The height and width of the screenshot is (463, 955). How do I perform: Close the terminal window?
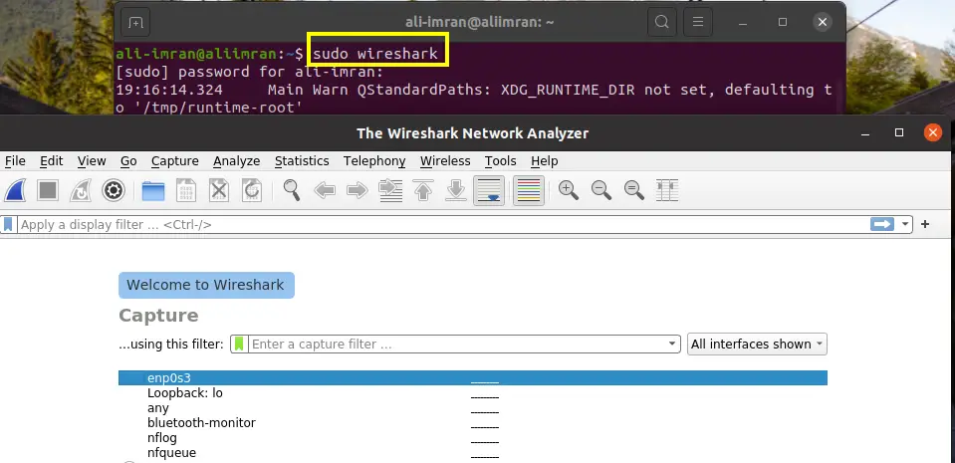pos(823,23)
